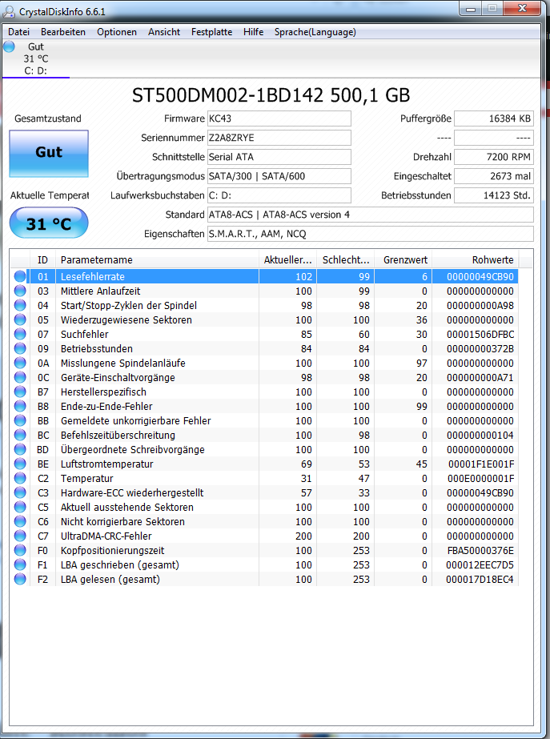Click status icon of Ende-zu-Ende-Fehler row
The width and height of the screenshot is (550, 739).
[20, 406]
